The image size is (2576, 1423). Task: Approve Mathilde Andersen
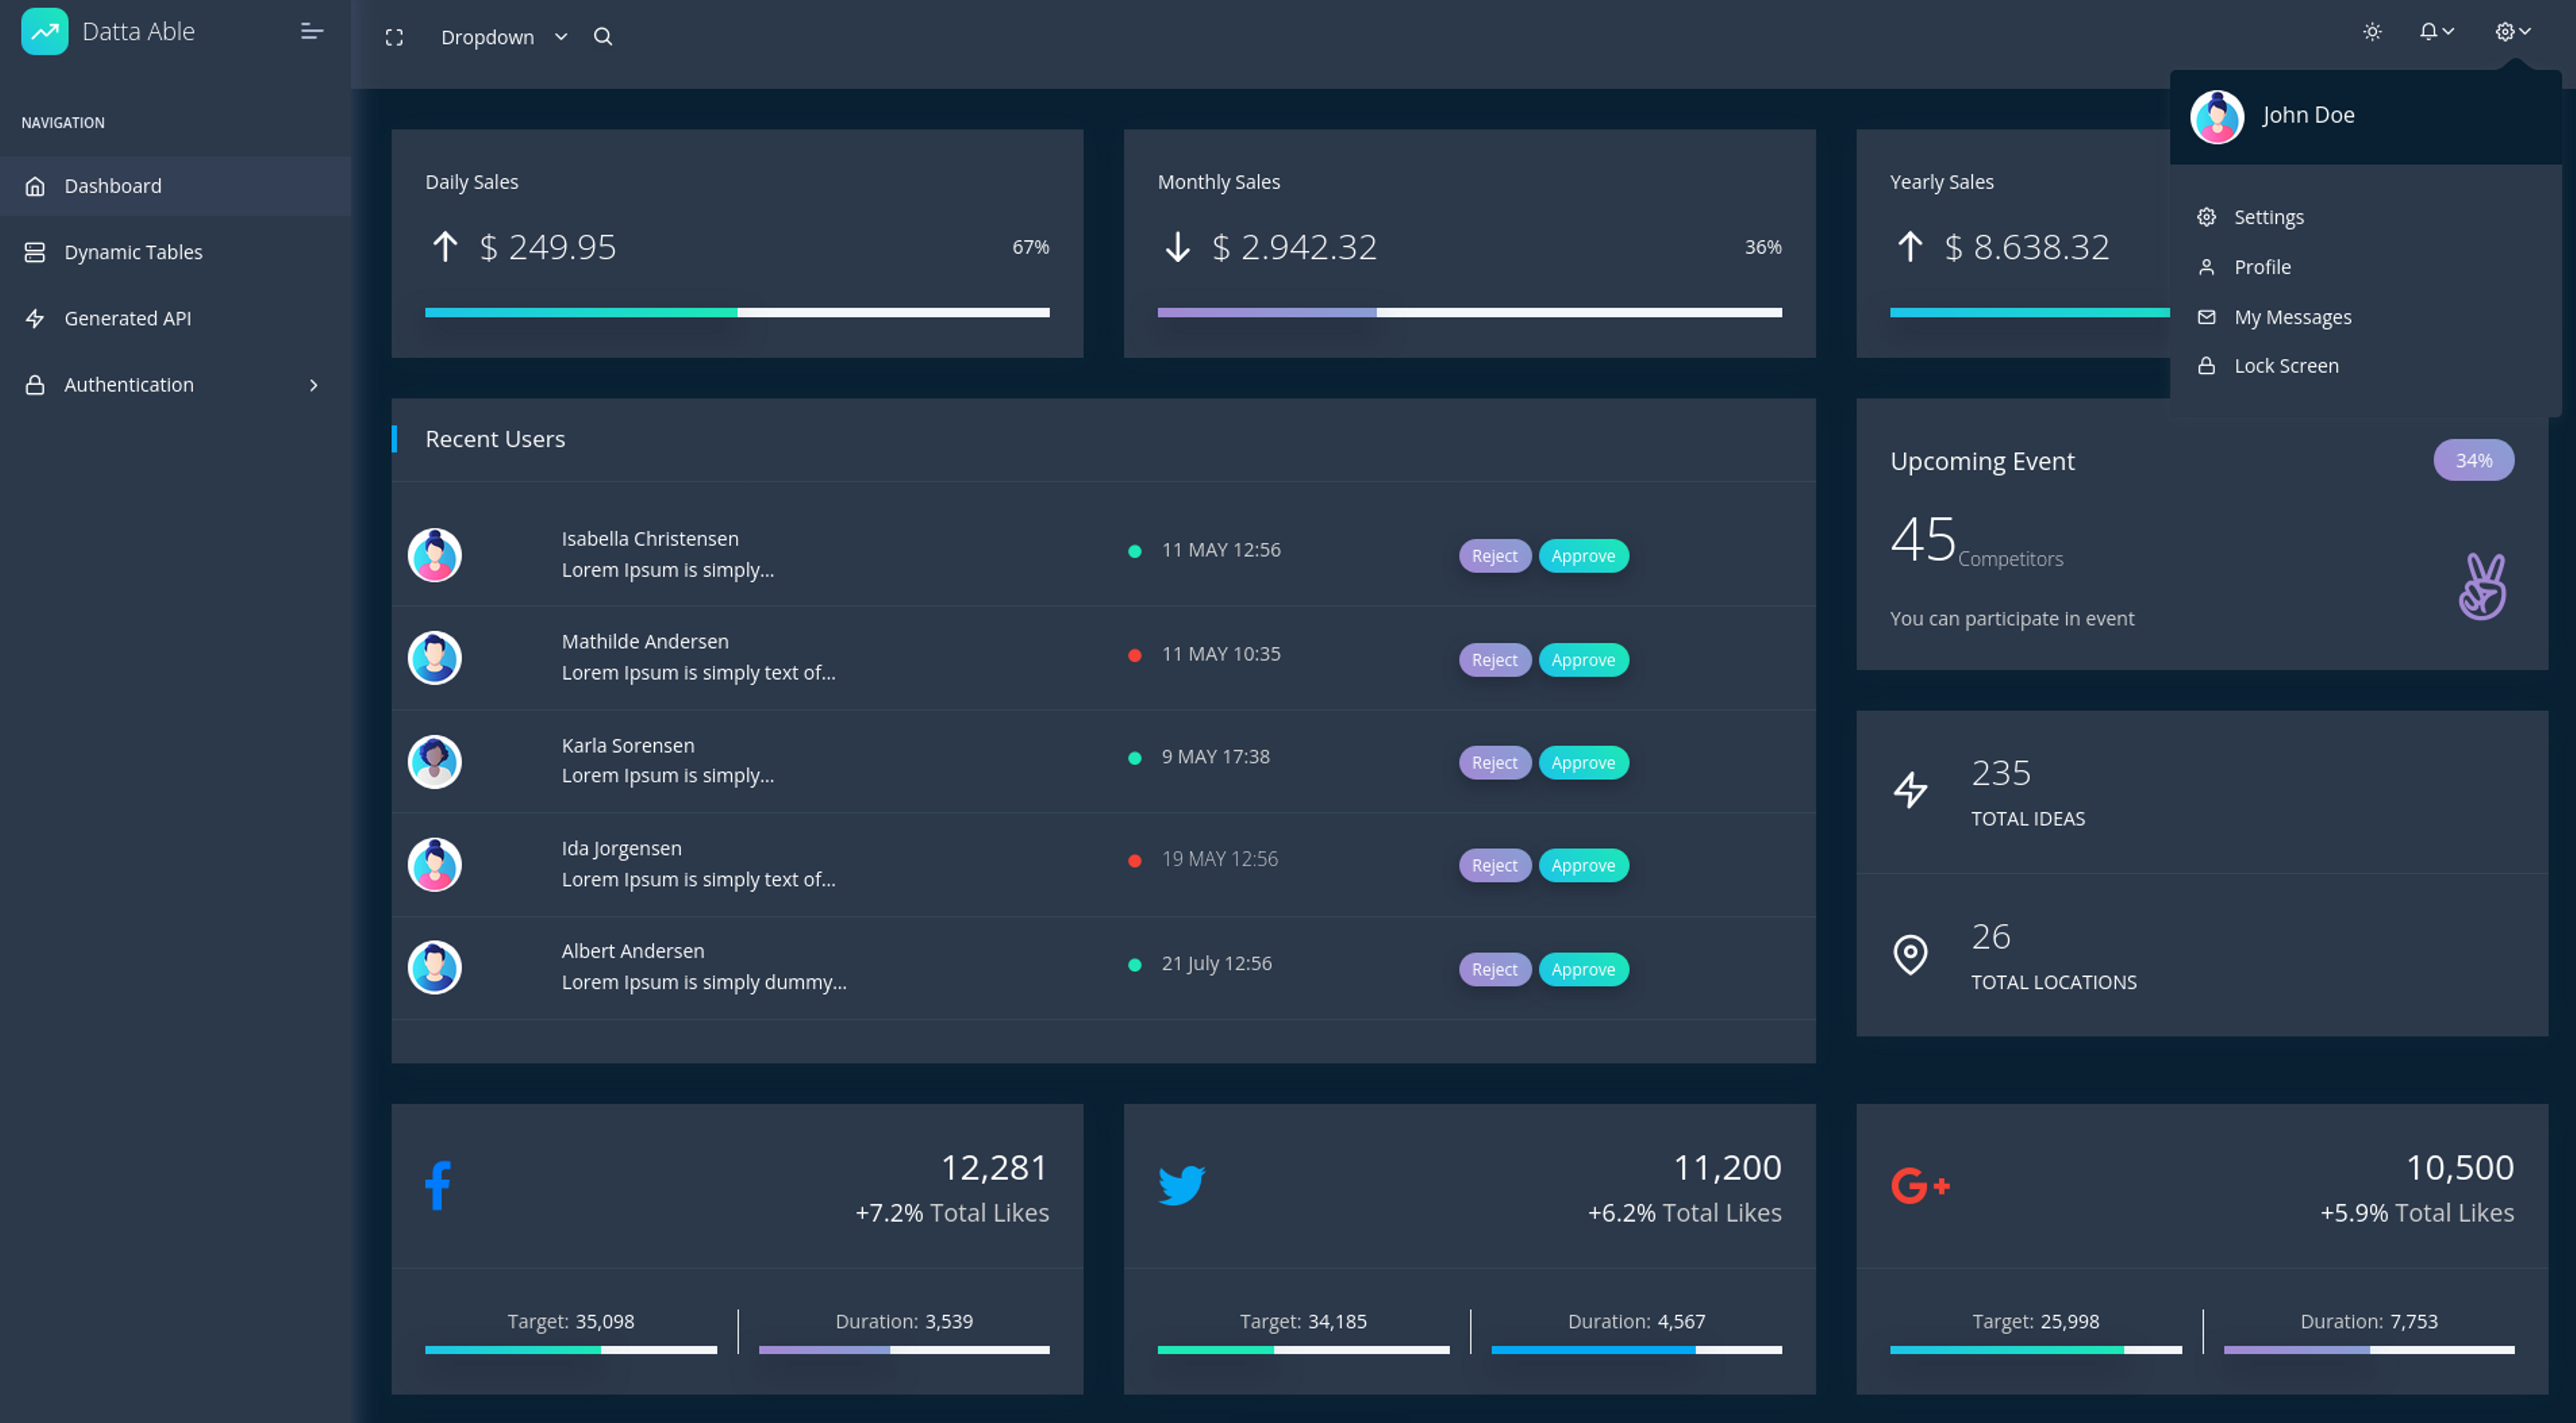pos(1583,660)
